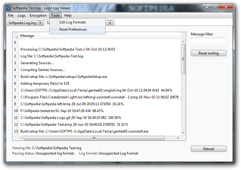The width and height of the screenshot is (241, 170).
Task: Select the 'Build setup file: c:\Softpedia\setups' row
Action: click(100, 77)
